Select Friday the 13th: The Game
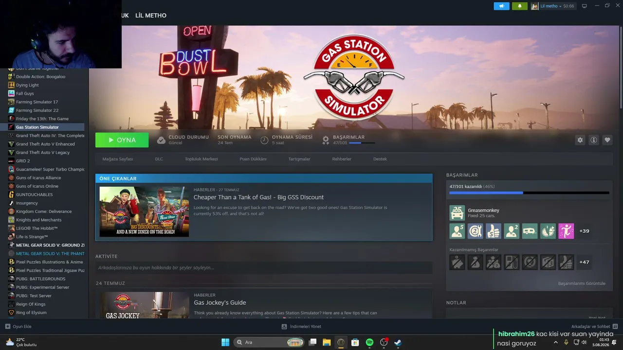This screenshot has width=623, height=350. pos(42,119)
